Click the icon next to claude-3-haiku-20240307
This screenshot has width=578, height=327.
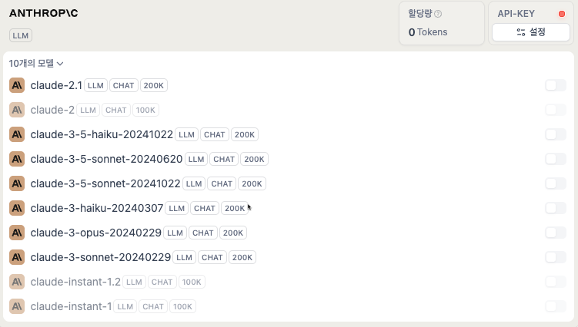[x=17, y=208]
